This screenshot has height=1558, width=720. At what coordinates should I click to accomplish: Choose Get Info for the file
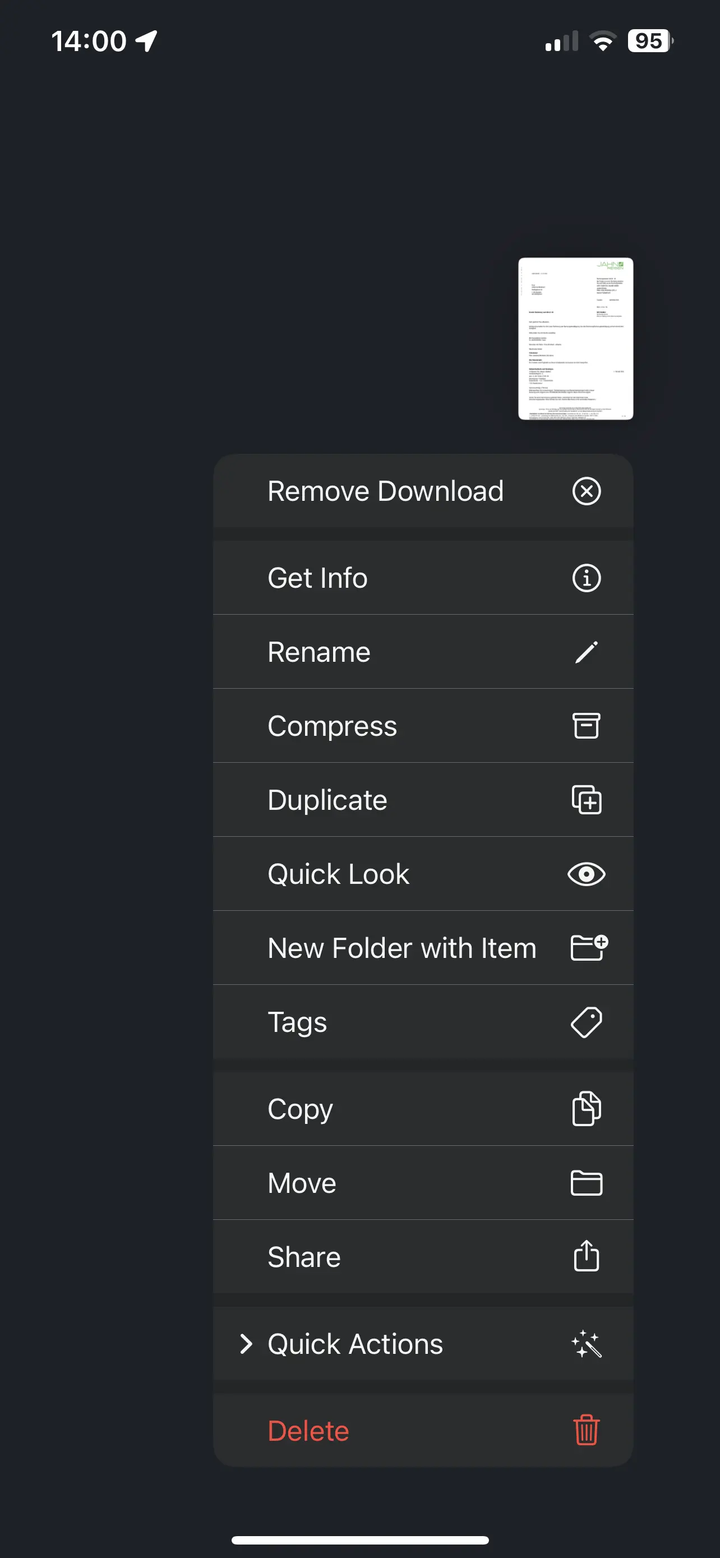coord(317,578)
